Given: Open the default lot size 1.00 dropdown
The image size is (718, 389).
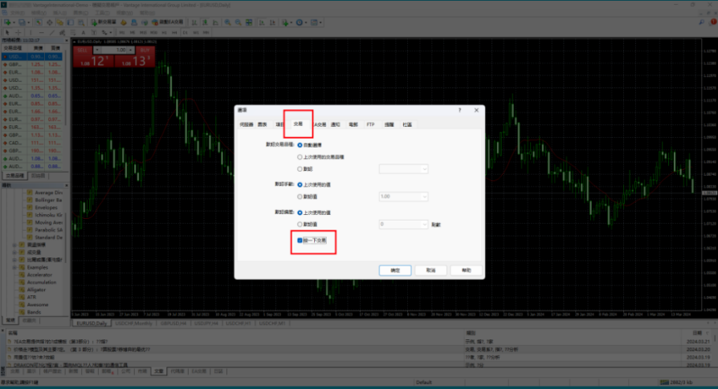Looking at the screenshot, I should 403,197.
